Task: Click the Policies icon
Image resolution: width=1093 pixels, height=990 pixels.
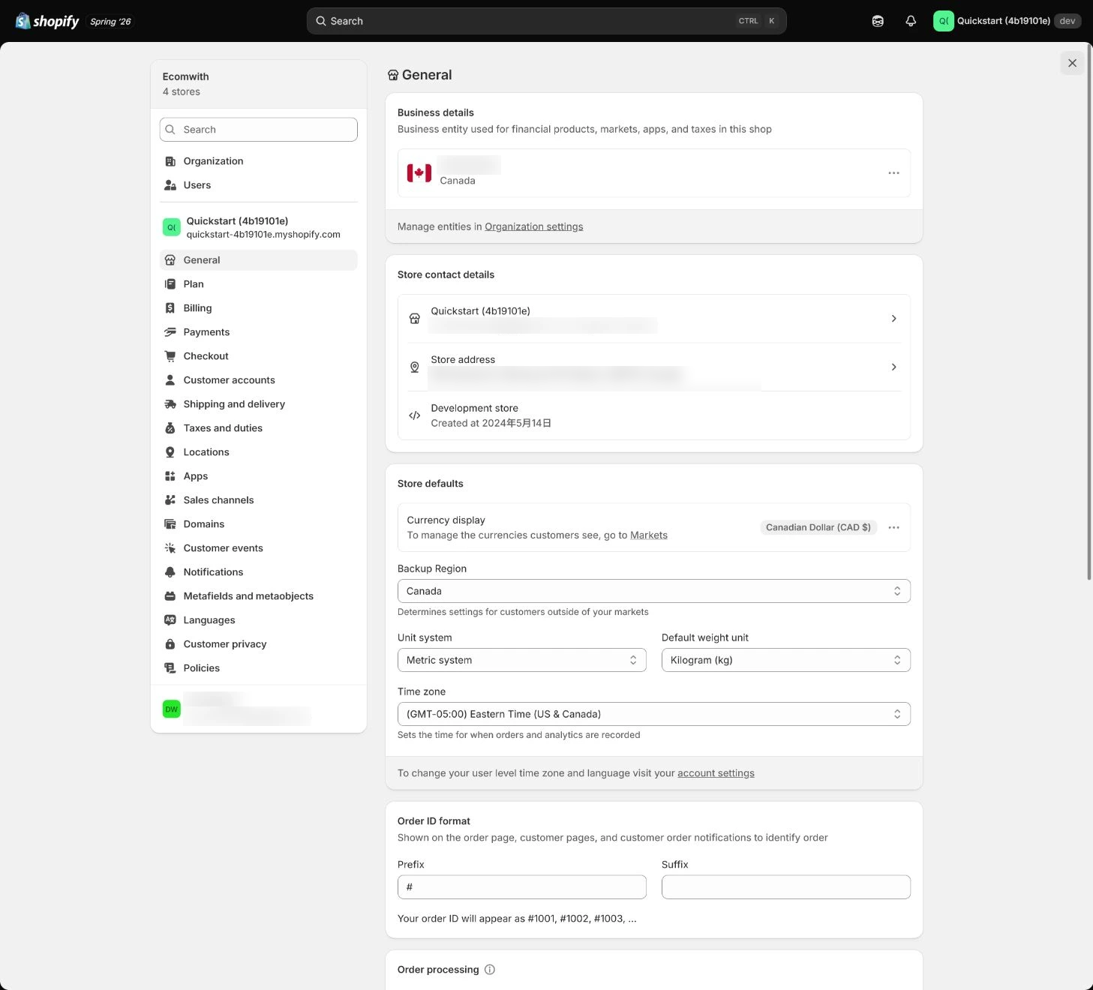Action: tap(170, 668)
